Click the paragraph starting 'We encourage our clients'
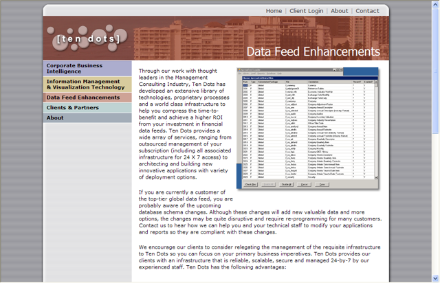This screenshot has width=440, height=283. click(x=260, y=257)
